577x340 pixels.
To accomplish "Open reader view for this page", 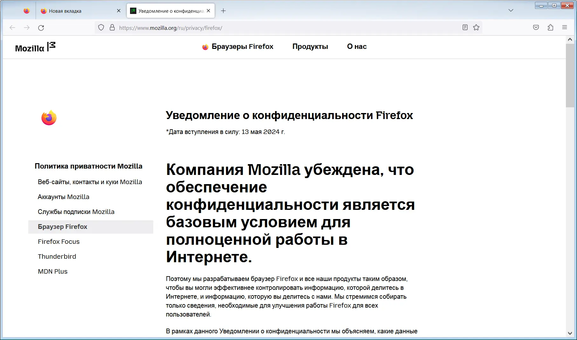I will pos(465,27).
